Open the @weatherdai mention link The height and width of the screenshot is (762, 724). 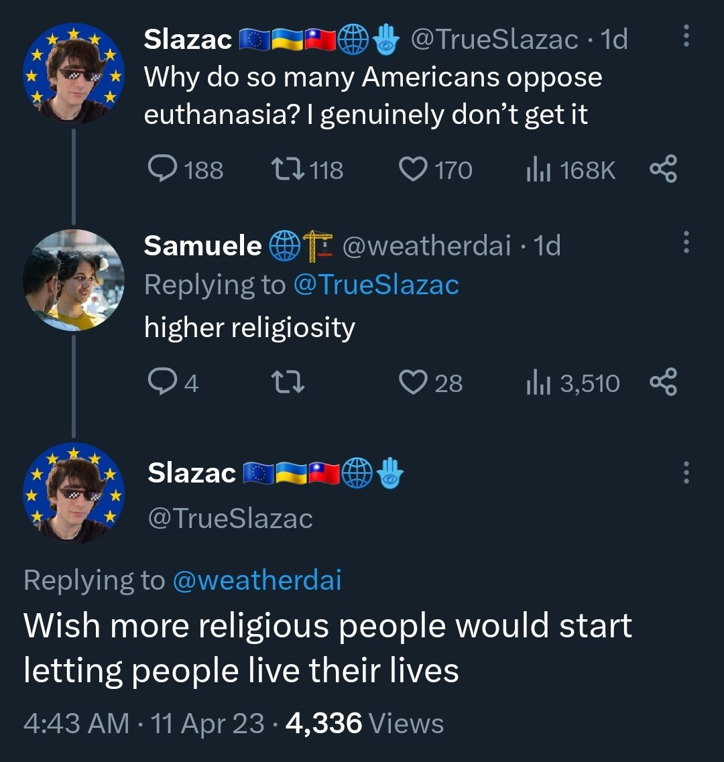(257, 580)
